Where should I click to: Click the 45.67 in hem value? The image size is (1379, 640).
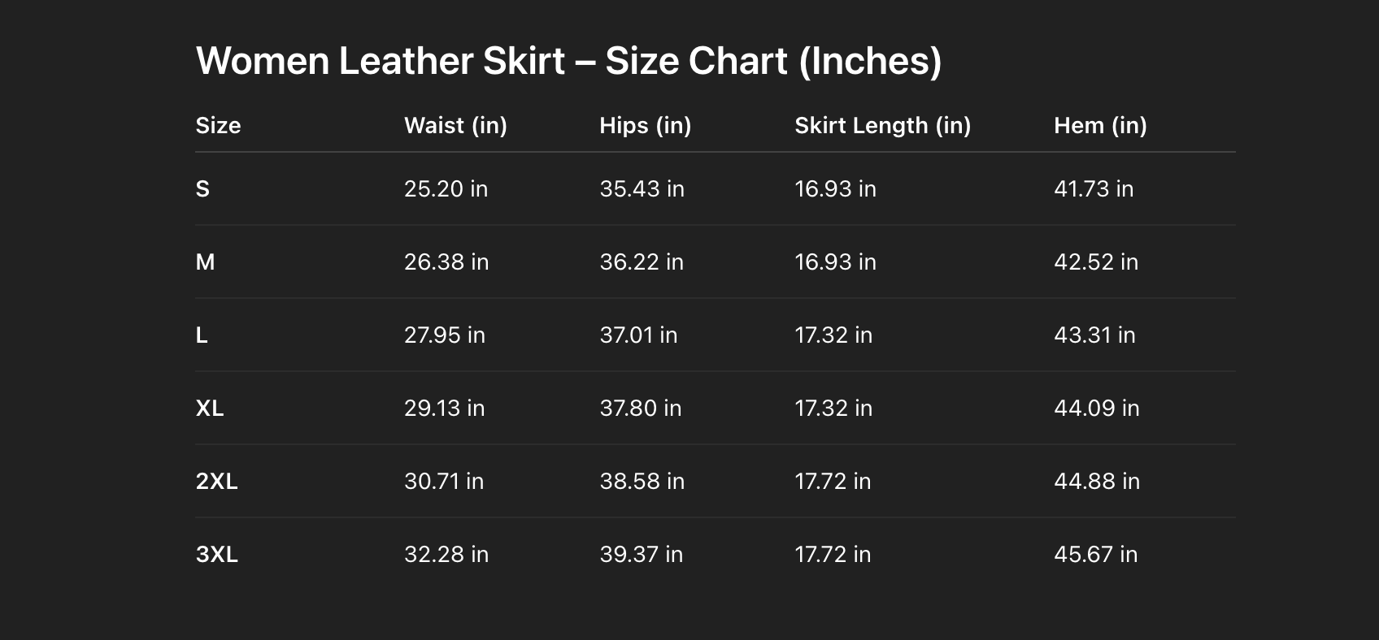tap(1095, 554)
